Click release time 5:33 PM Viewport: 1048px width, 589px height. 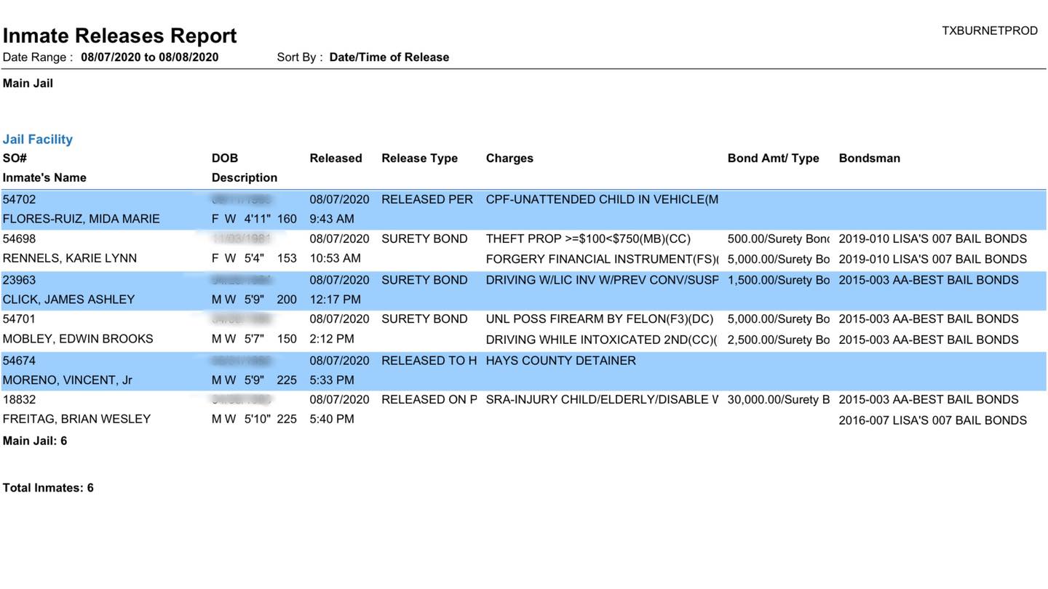pos(332,381)
